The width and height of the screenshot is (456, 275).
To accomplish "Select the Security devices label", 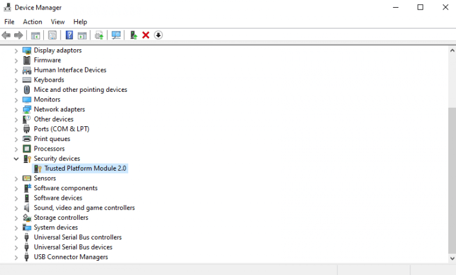I will (x=57, y=159).
